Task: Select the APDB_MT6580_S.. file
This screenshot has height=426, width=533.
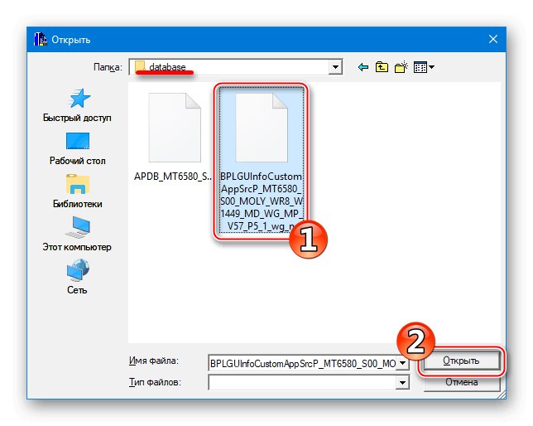Action: click(173, 136)
